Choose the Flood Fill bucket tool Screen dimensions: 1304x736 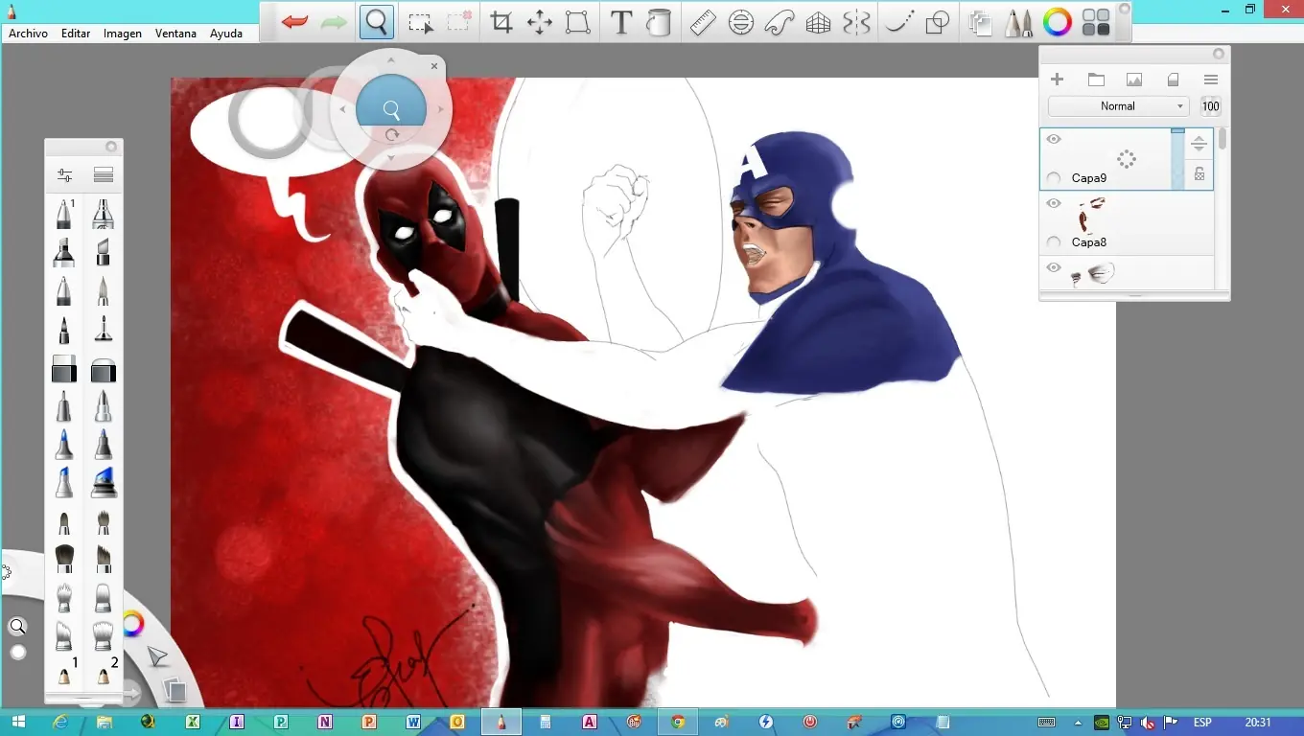[x=659, y=22]
